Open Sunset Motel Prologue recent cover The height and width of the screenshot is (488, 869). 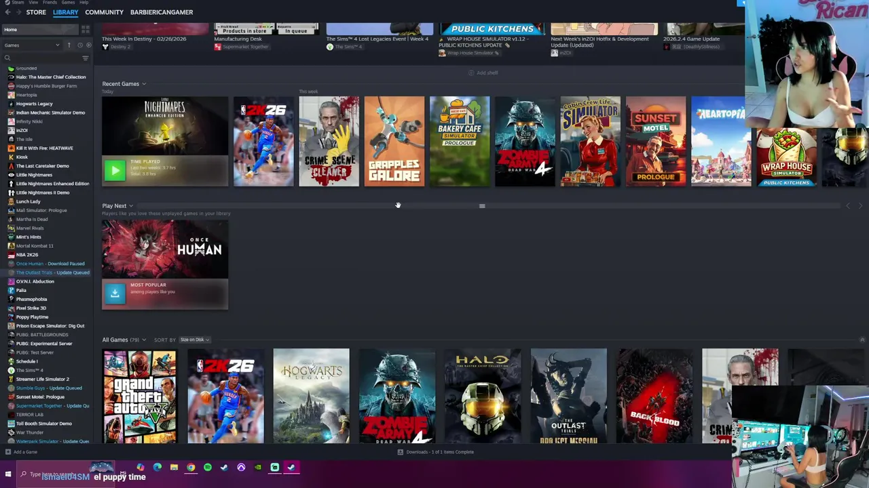pyautogui.click(x=656, y=141)
